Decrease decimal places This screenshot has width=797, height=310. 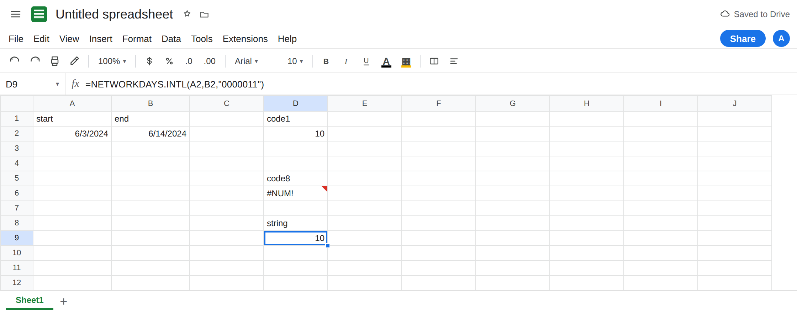189,61
